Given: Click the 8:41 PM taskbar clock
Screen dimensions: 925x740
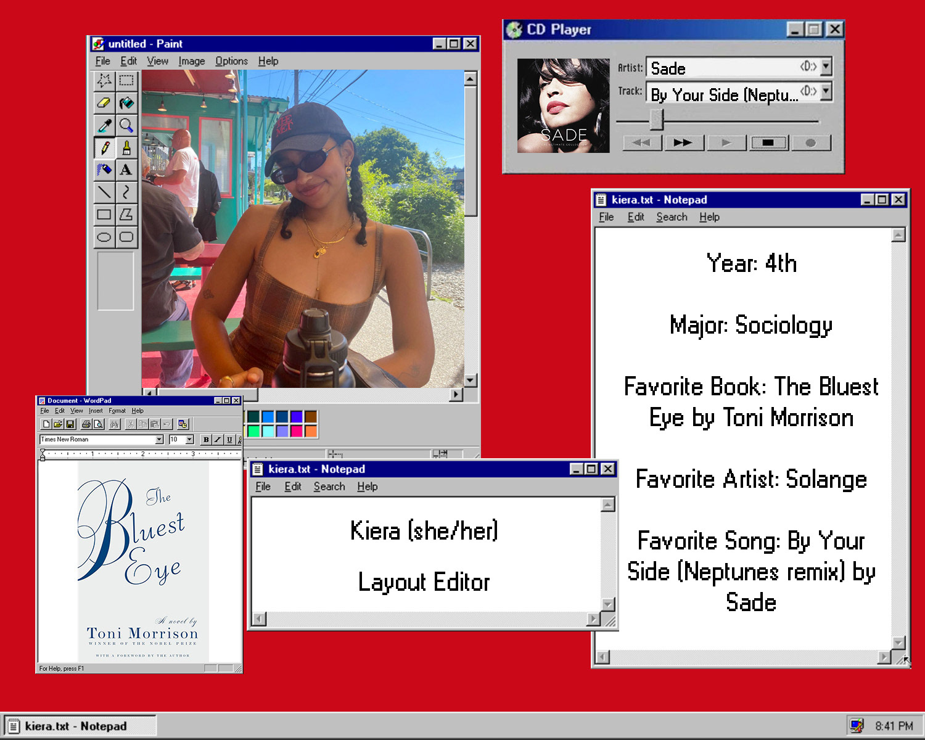Looking at the screenshot, I should tap(894, 726).
